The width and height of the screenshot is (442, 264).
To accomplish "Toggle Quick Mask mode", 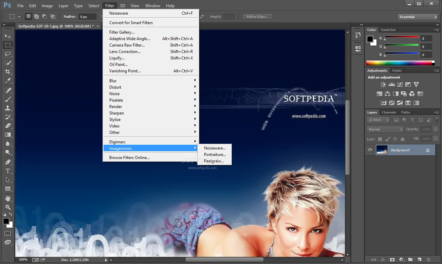I will pyautogui.click(x=8, y=233).
